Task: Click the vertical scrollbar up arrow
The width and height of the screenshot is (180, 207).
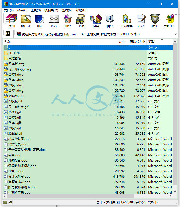Action: [x=175, y=41]
